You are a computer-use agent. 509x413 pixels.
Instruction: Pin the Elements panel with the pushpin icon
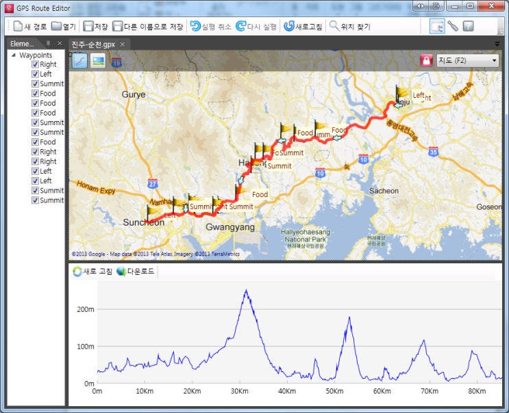[x=48, y=43]
